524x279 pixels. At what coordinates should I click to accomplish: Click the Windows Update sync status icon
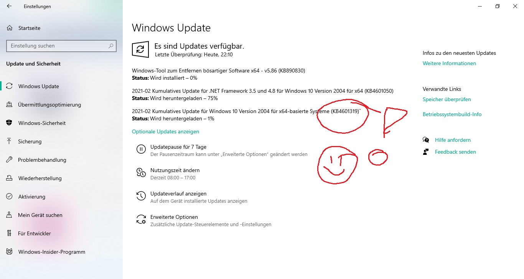point(140,50)
